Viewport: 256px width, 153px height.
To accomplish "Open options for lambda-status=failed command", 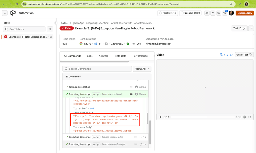I will coord(136,137).
